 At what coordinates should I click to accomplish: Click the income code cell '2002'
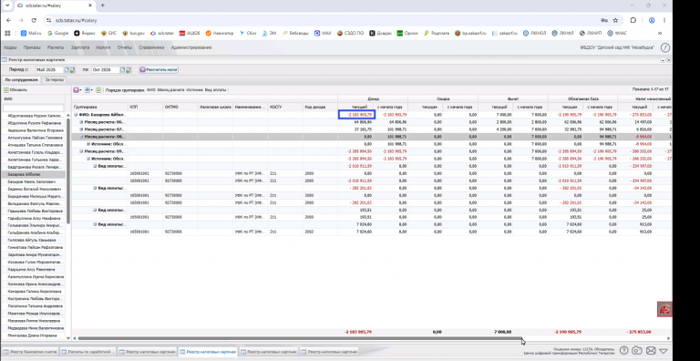320,232
